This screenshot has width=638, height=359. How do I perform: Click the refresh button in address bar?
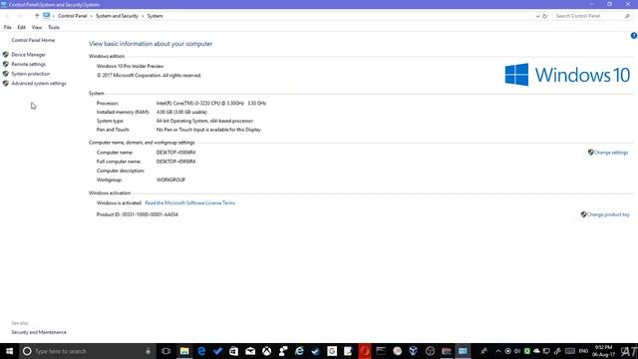544,16
